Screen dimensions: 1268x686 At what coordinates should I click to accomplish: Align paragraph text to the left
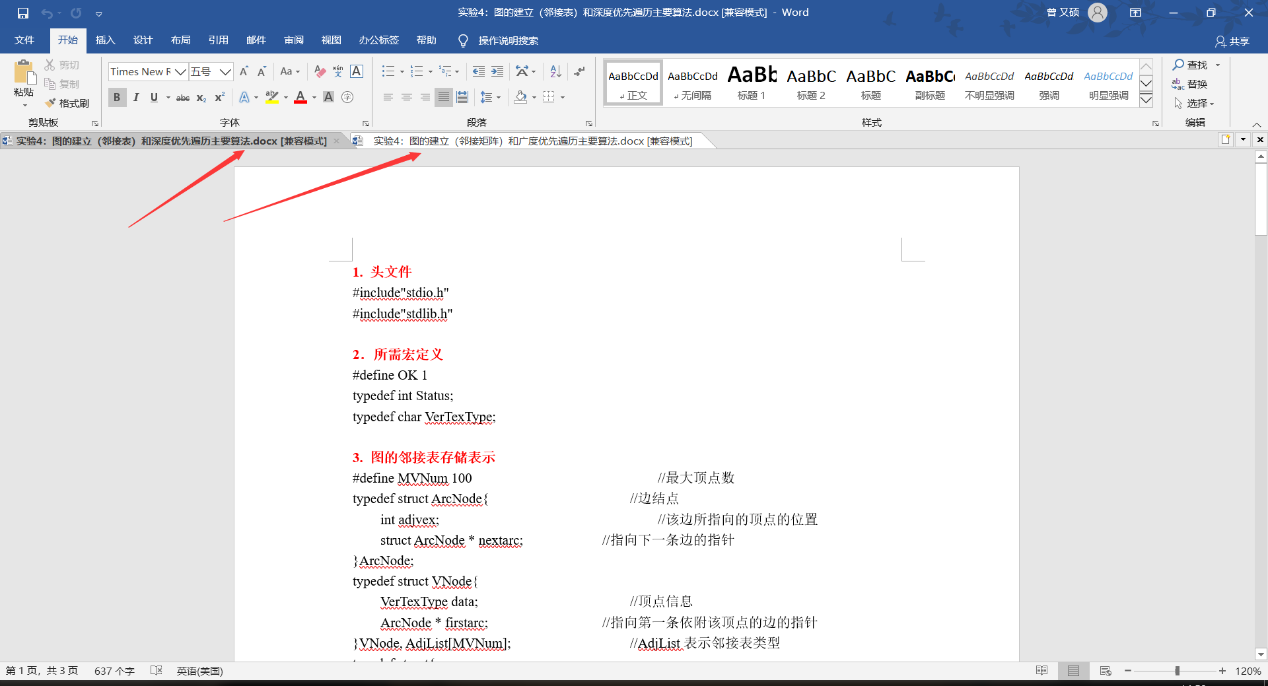click(x=388, y=98)
